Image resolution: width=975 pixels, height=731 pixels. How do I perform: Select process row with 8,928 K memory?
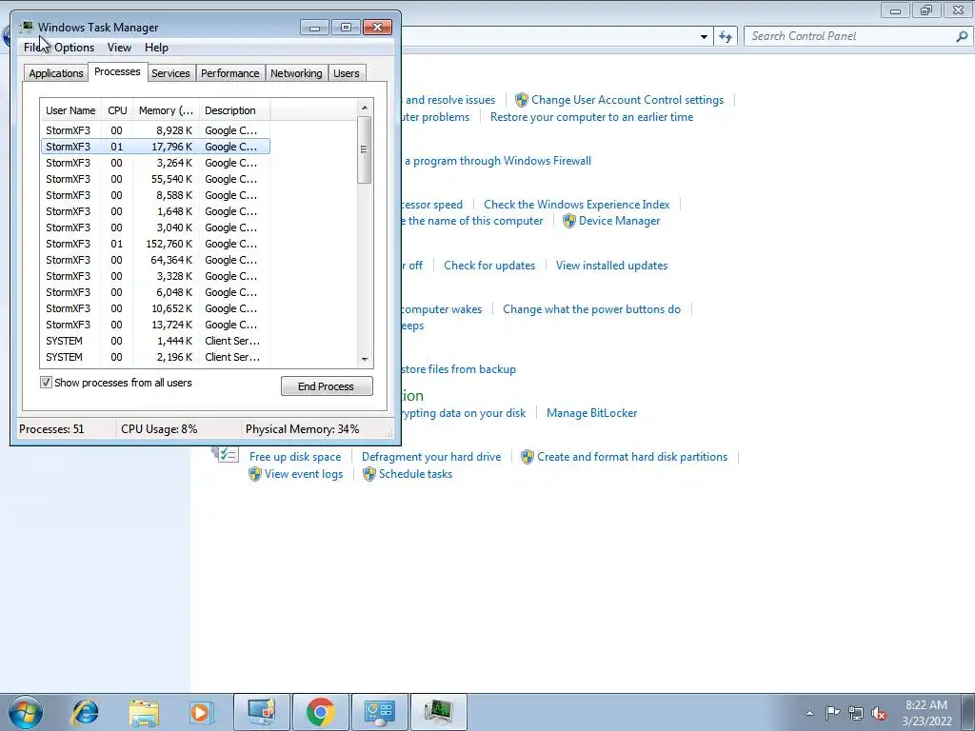(155, 130)
